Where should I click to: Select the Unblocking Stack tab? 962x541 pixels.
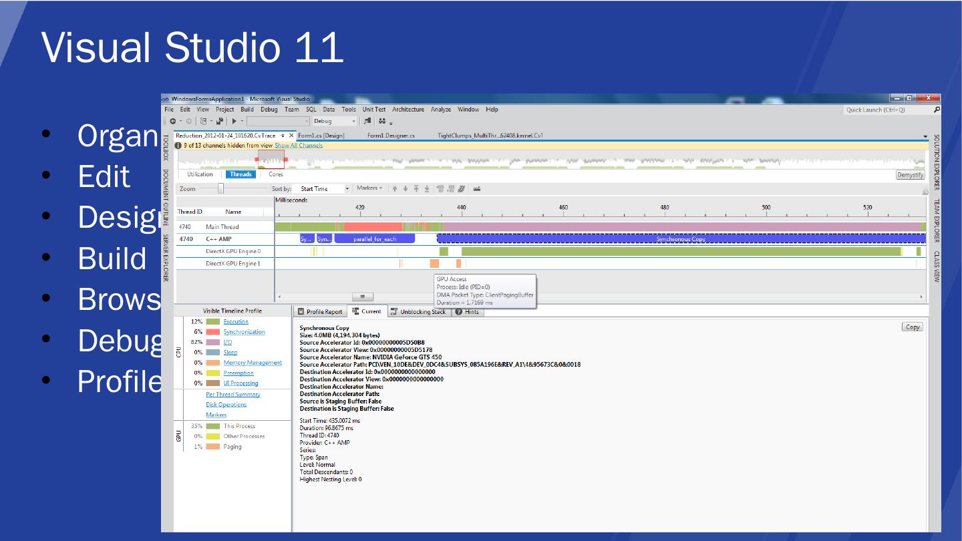point(418,312)
